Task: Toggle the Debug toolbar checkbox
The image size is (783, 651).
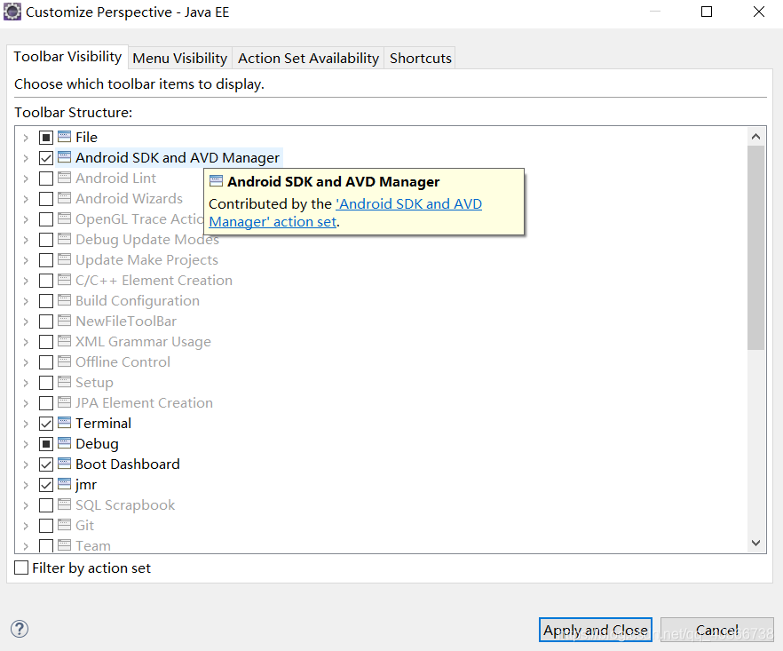Action: (x=46, y=444)
